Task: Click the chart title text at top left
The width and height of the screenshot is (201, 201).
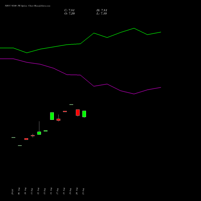Action: click(27, 6)
